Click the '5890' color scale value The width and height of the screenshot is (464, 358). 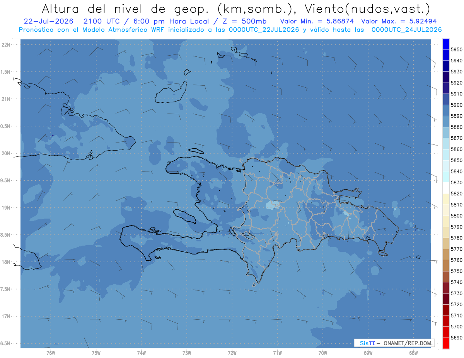click(x=457, y=116)
